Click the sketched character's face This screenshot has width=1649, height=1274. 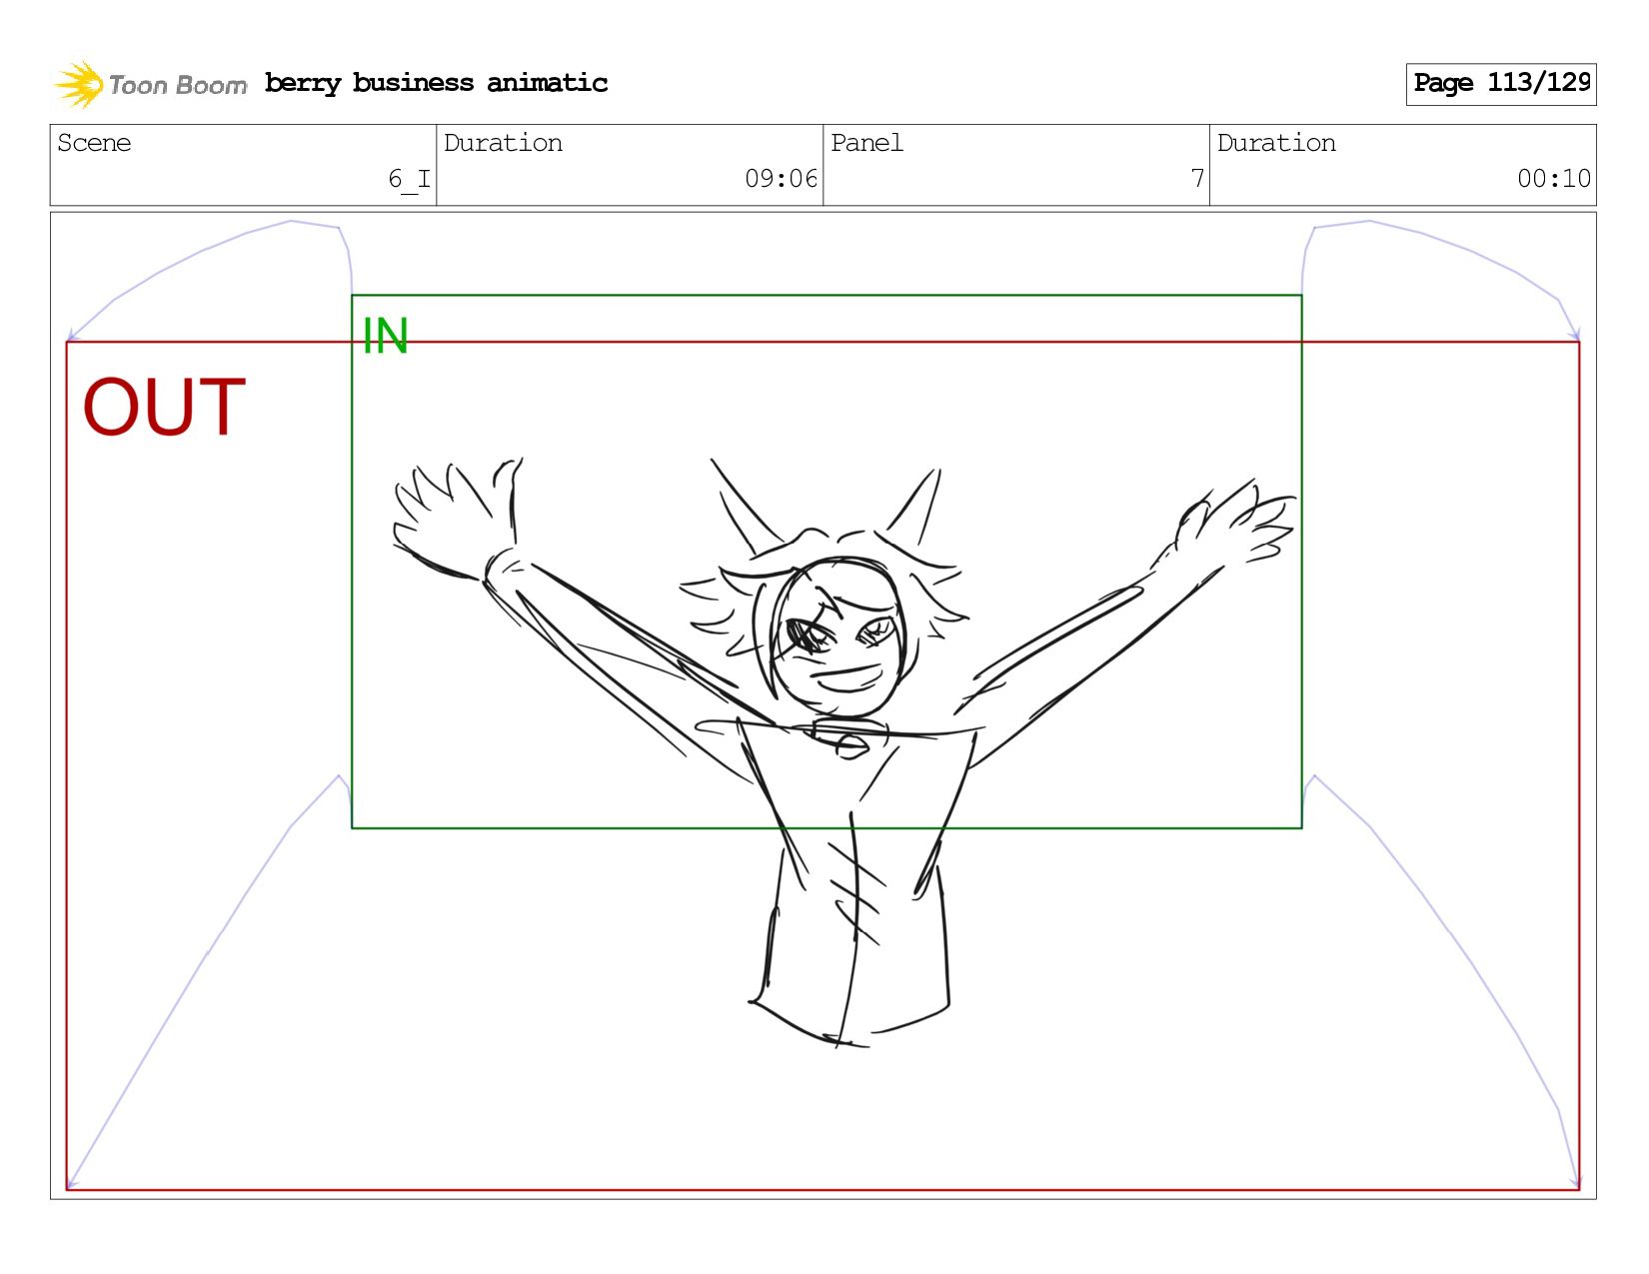(837, 639)
